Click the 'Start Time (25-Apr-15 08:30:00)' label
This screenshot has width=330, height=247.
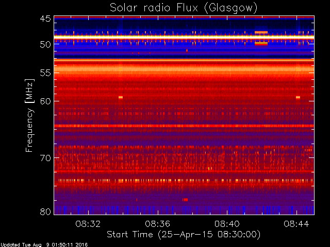184,235
